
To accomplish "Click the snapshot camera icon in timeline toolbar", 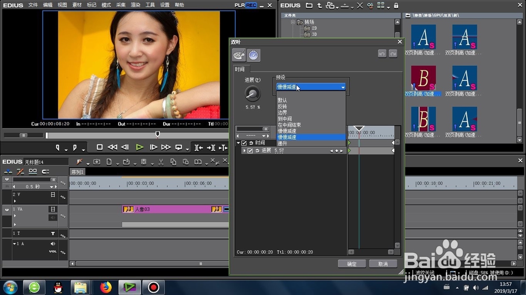I will (97, 162).
